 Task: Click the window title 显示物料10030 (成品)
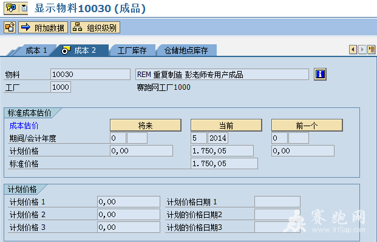point(90,8)
